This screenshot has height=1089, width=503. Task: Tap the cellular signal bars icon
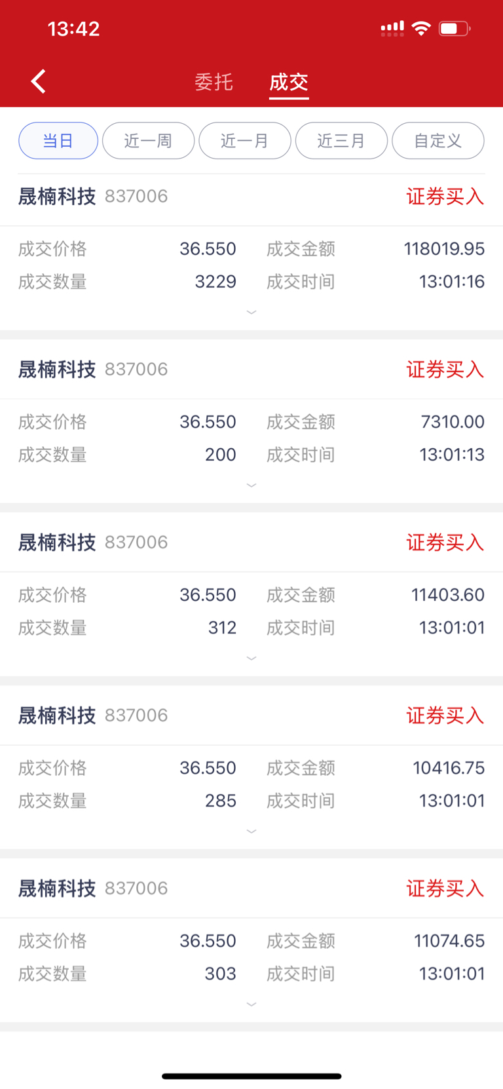pos(392,28)
